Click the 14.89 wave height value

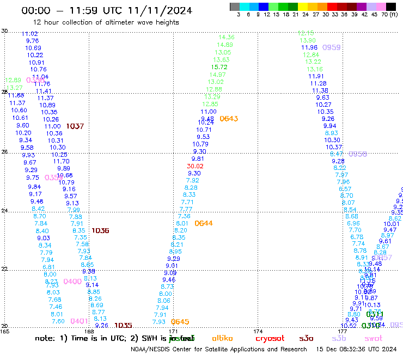coord(224,45)
